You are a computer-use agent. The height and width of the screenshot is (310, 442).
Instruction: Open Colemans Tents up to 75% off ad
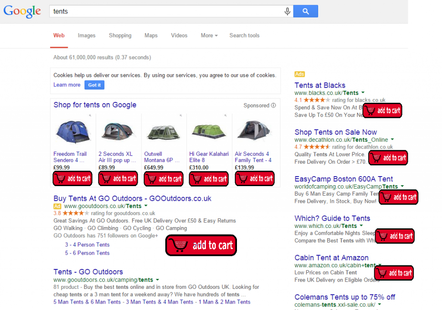(345, 297)
